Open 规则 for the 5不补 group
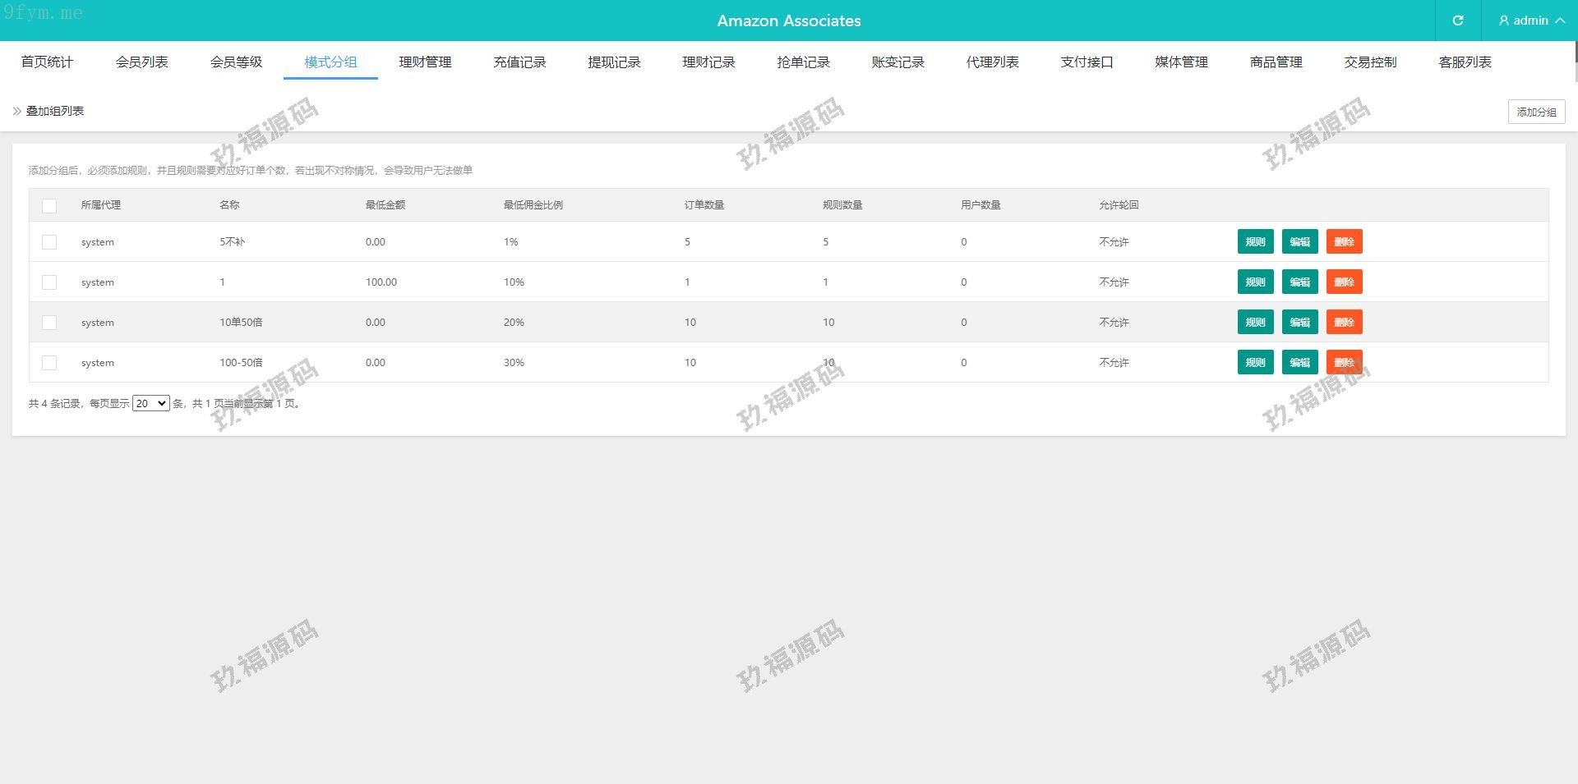Image resolution: width=1578 pixels, height=784 pixels. pos(1255,241)
